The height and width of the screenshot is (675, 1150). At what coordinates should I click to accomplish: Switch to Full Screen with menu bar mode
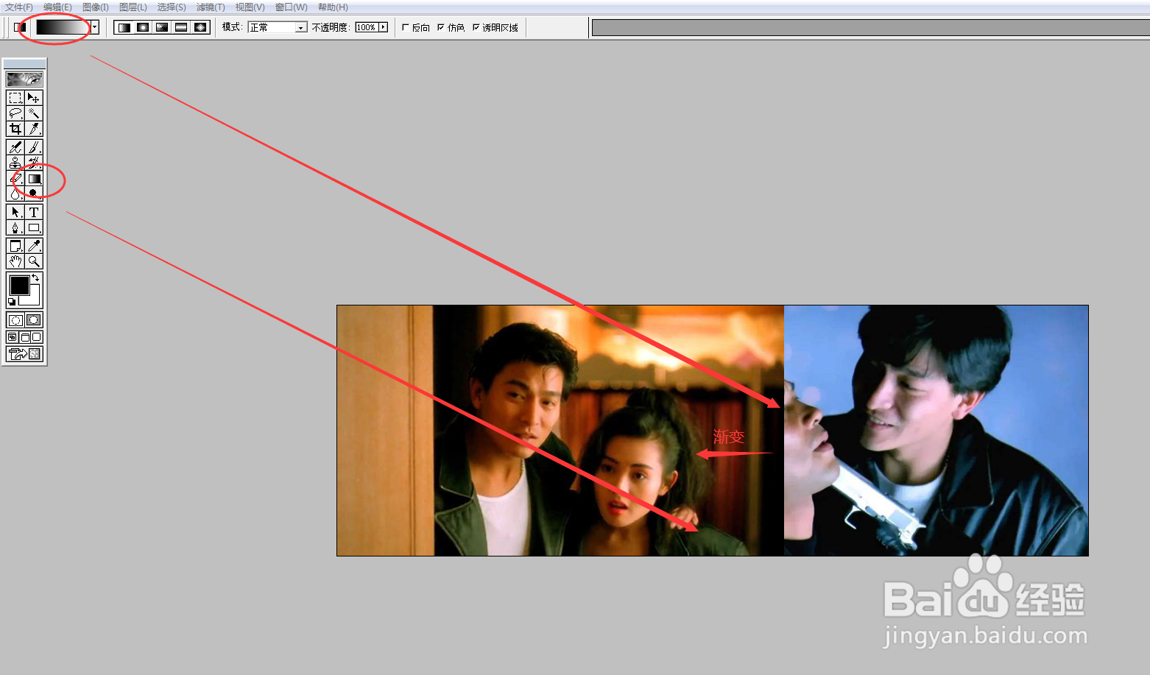[x=24, y=337]
